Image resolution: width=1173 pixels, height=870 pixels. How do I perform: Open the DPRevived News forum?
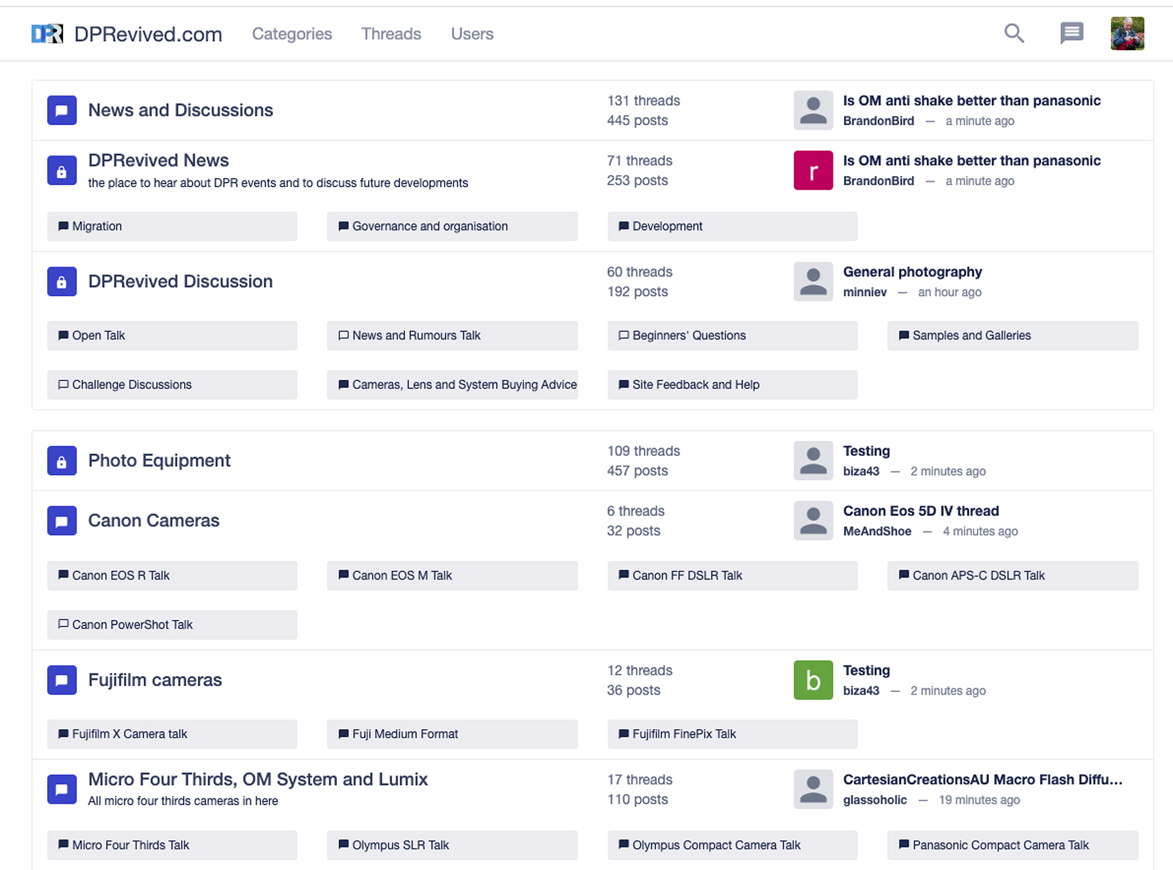[x=158, y=160]
